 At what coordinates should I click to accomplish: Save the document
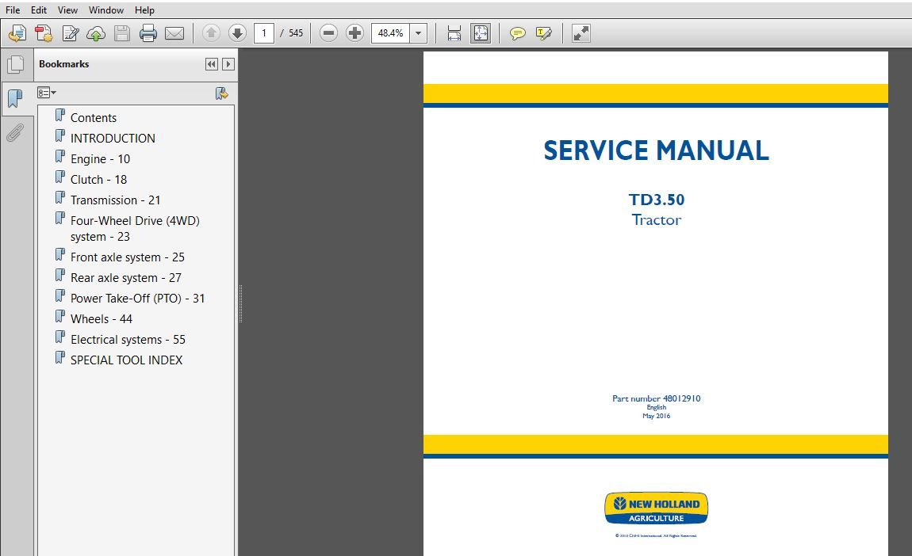tap(121, 32)
